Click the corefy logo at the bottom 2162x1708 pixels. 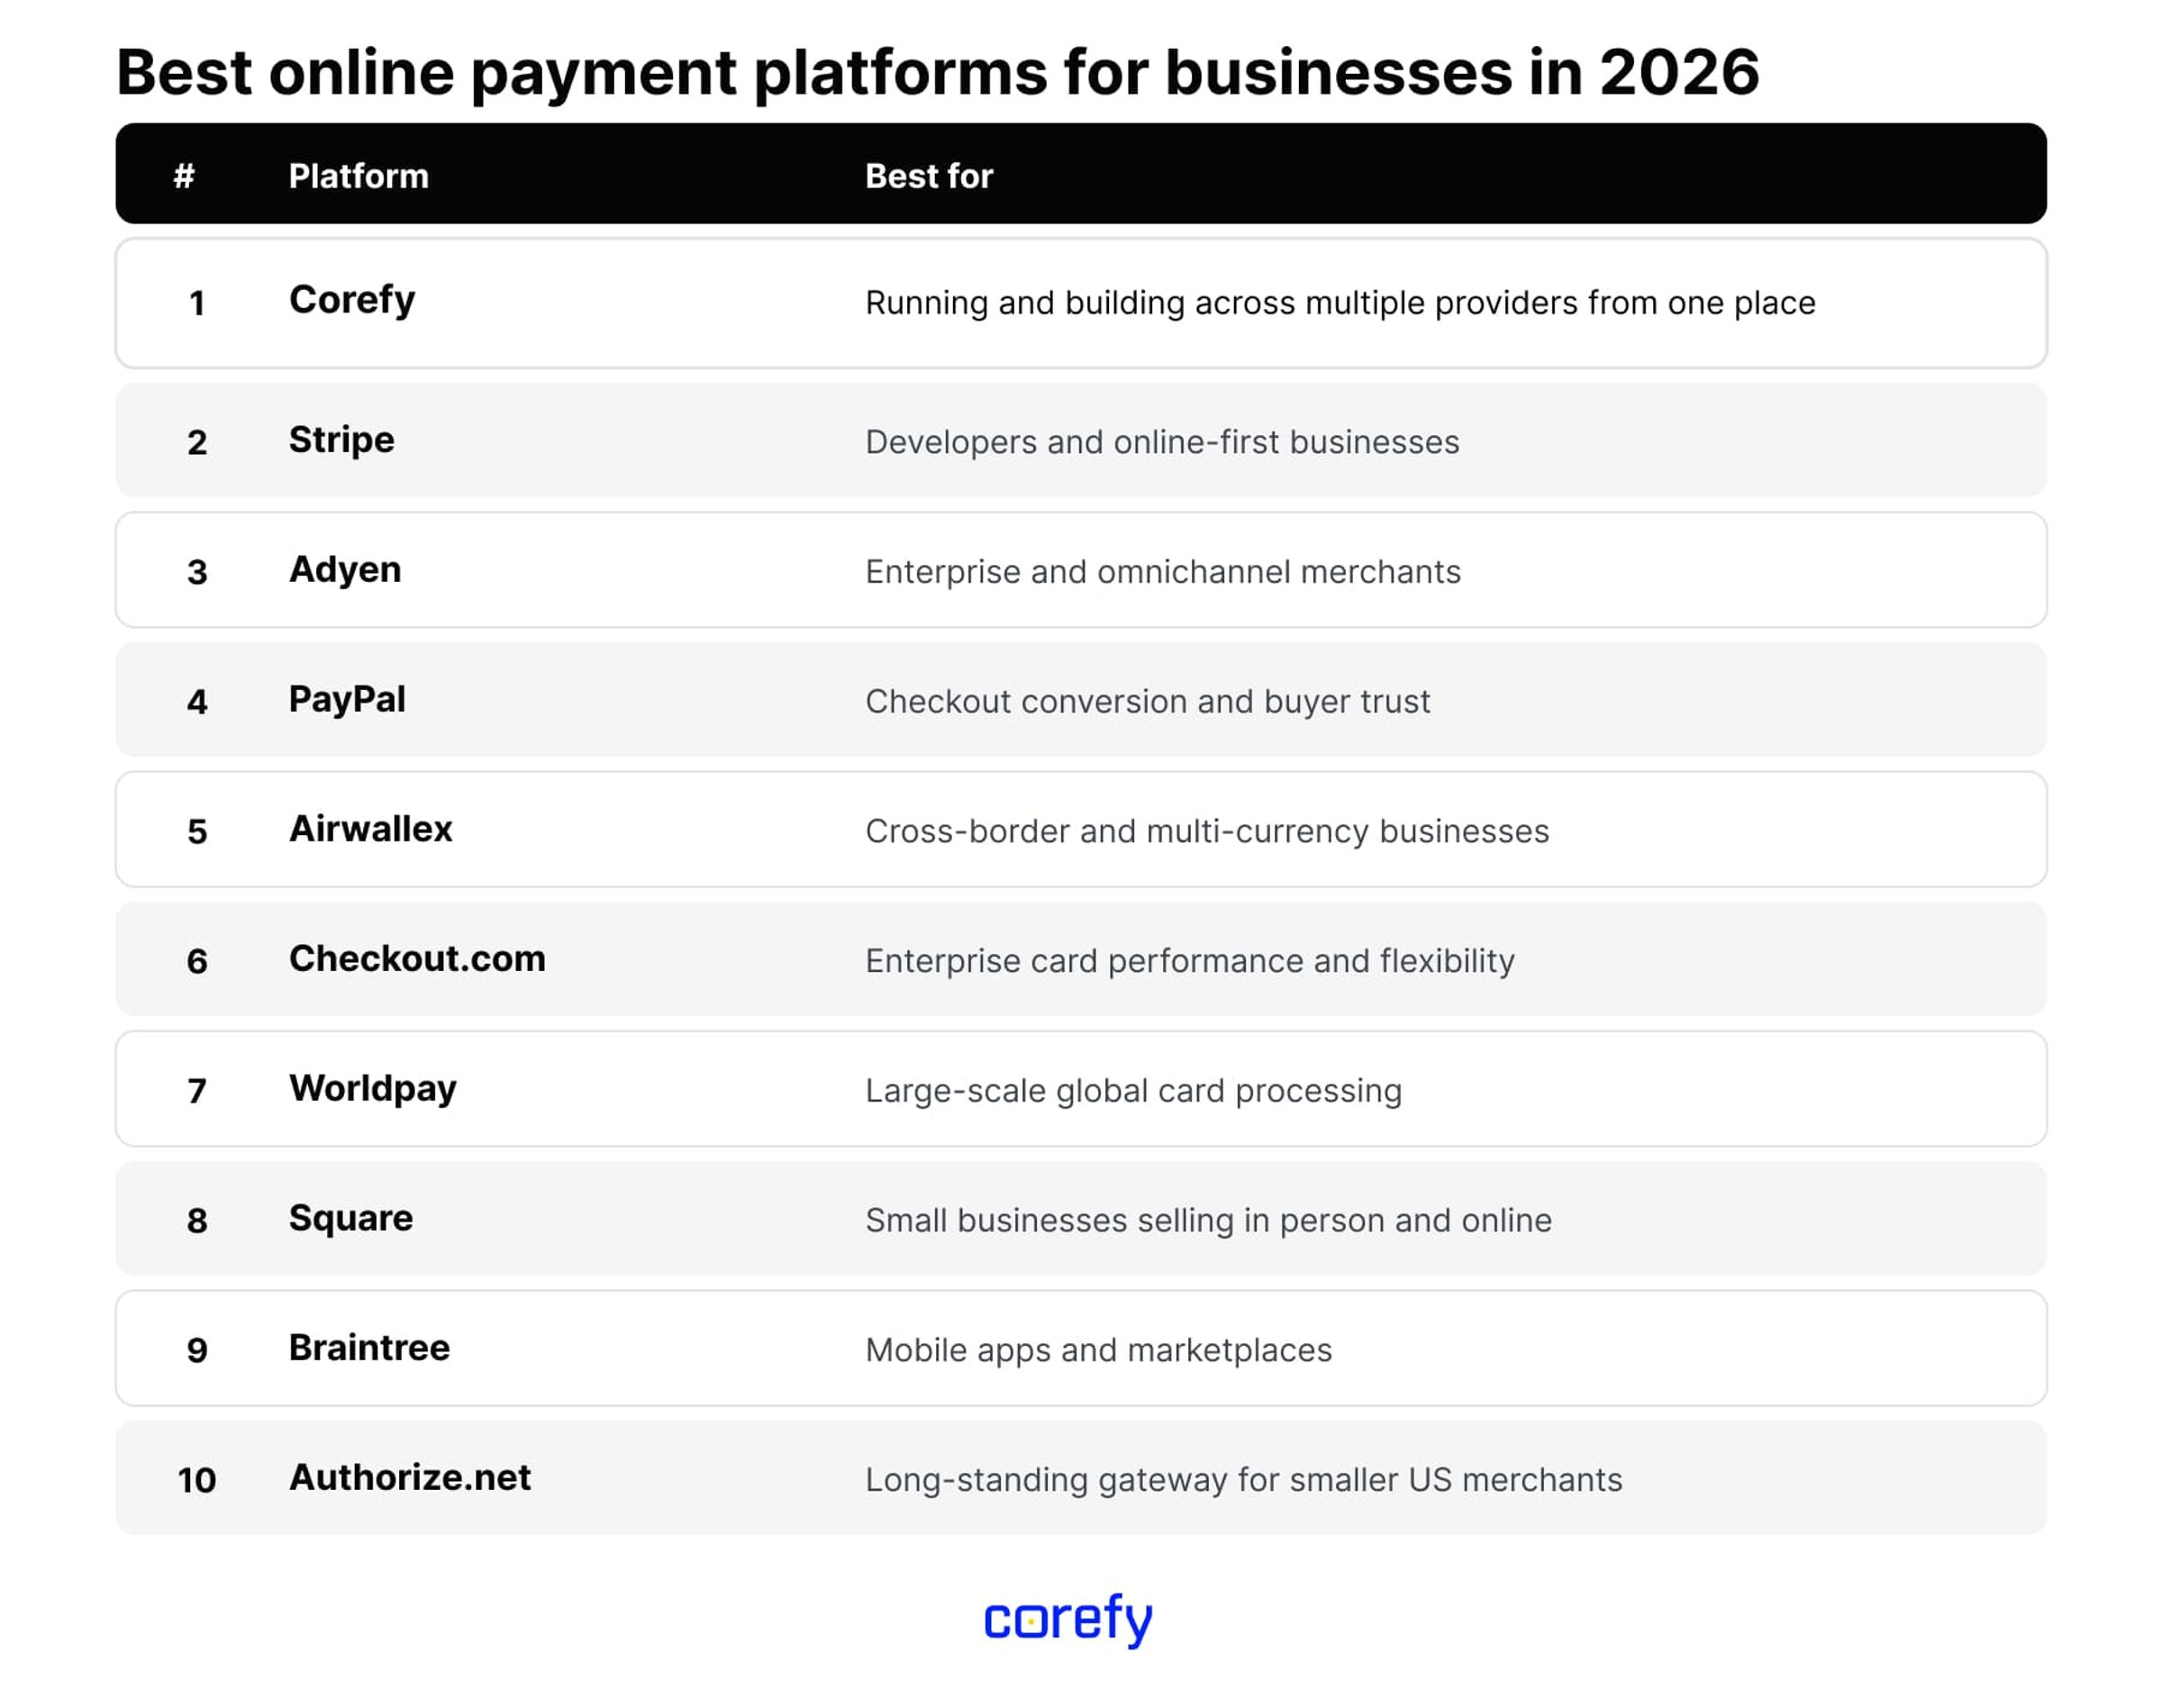click(x=1068, y=1619)
